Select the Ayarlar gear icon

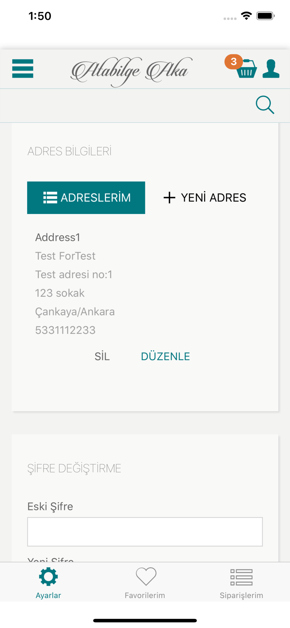click(x=48, y=577)
